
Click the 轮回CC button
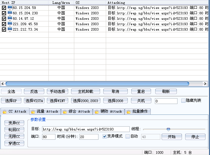14,130
